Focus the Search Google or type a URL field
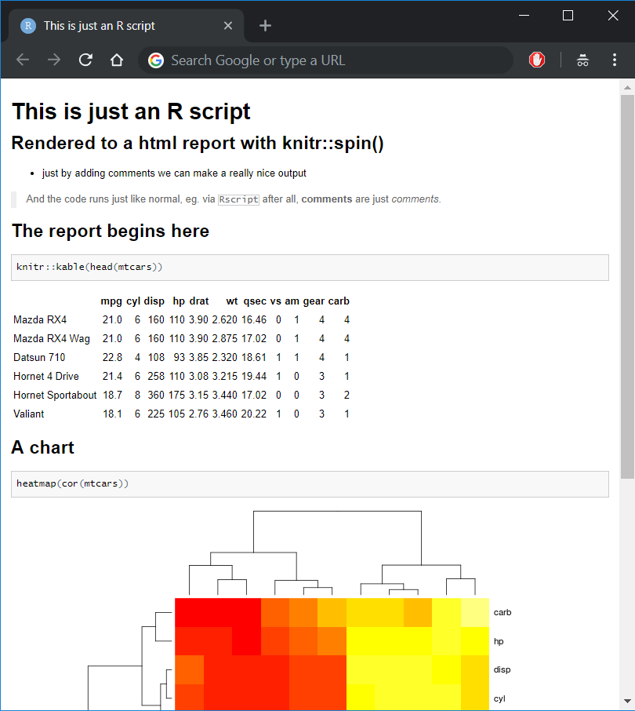 pyautogui.click(x=326, y=60)
